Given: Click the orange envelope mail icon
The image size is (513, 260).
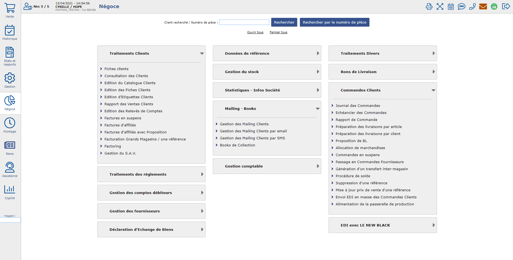Looking at the screenshot, I should [x=483, y=6].
